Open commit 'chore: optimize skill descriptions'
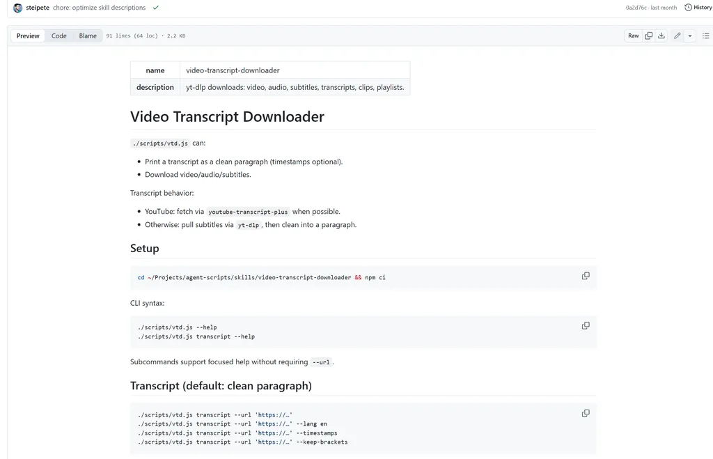The width and height of the screenshot is (713, 459). pos(99,8)
